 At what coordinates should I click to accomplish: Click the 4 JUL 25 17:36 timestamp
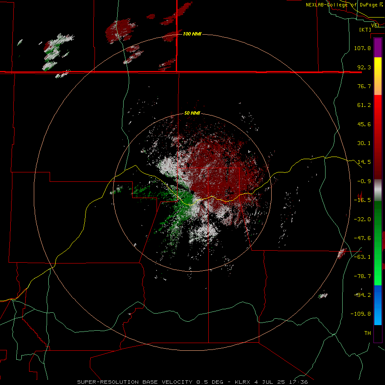pyautogui.click(x=281, y=382)
